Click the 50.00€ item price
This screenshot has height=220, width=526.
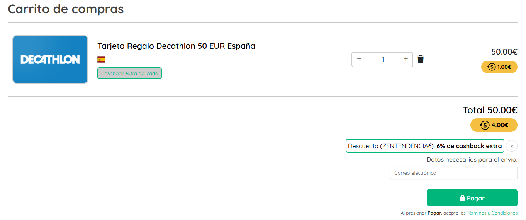(504, 52)
